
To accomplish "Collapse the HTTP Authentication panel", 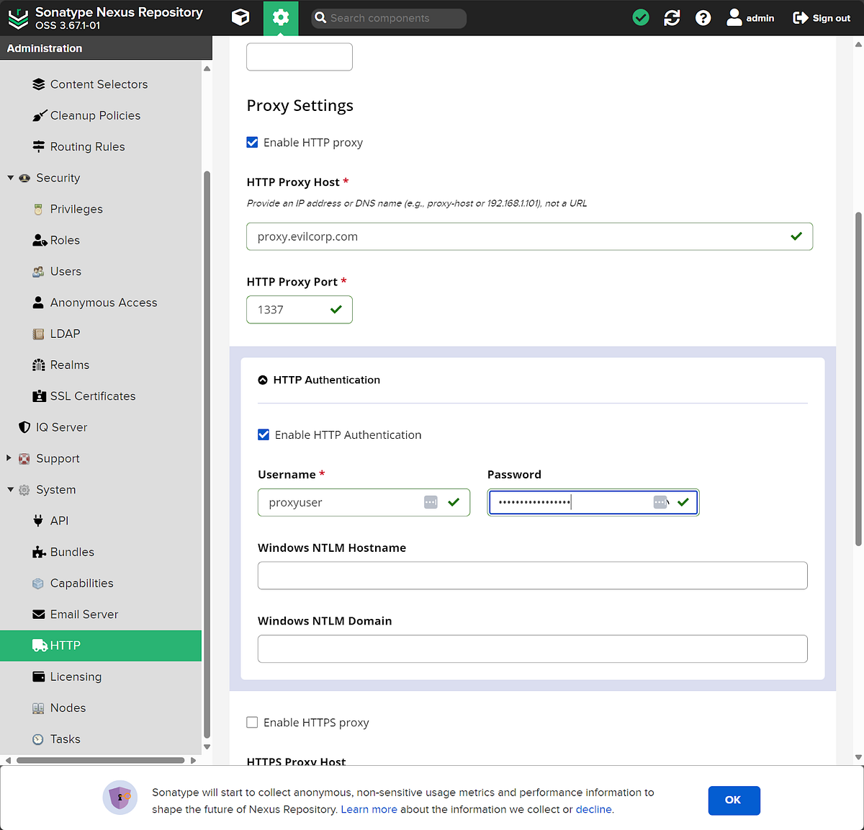I will click(263, 380).
